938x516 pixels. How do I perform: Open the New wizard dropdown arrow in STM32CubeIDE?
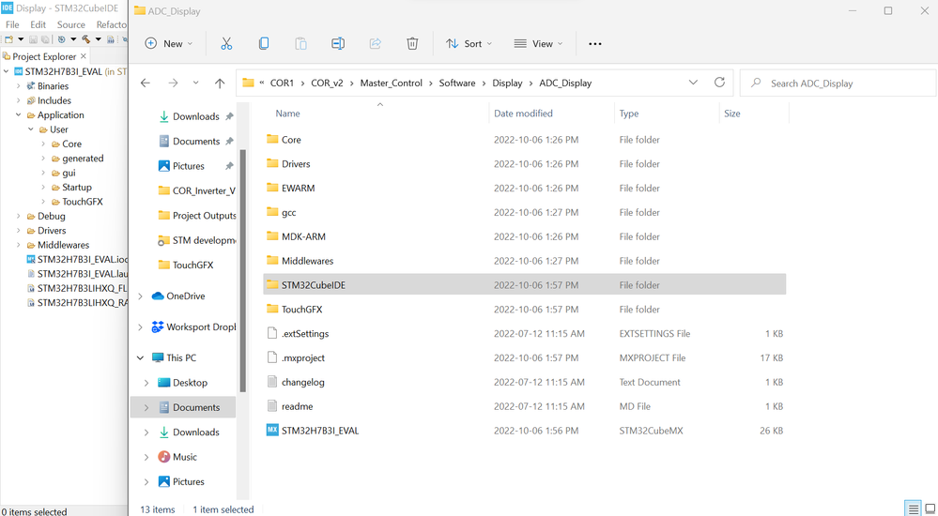pos(21,39)
